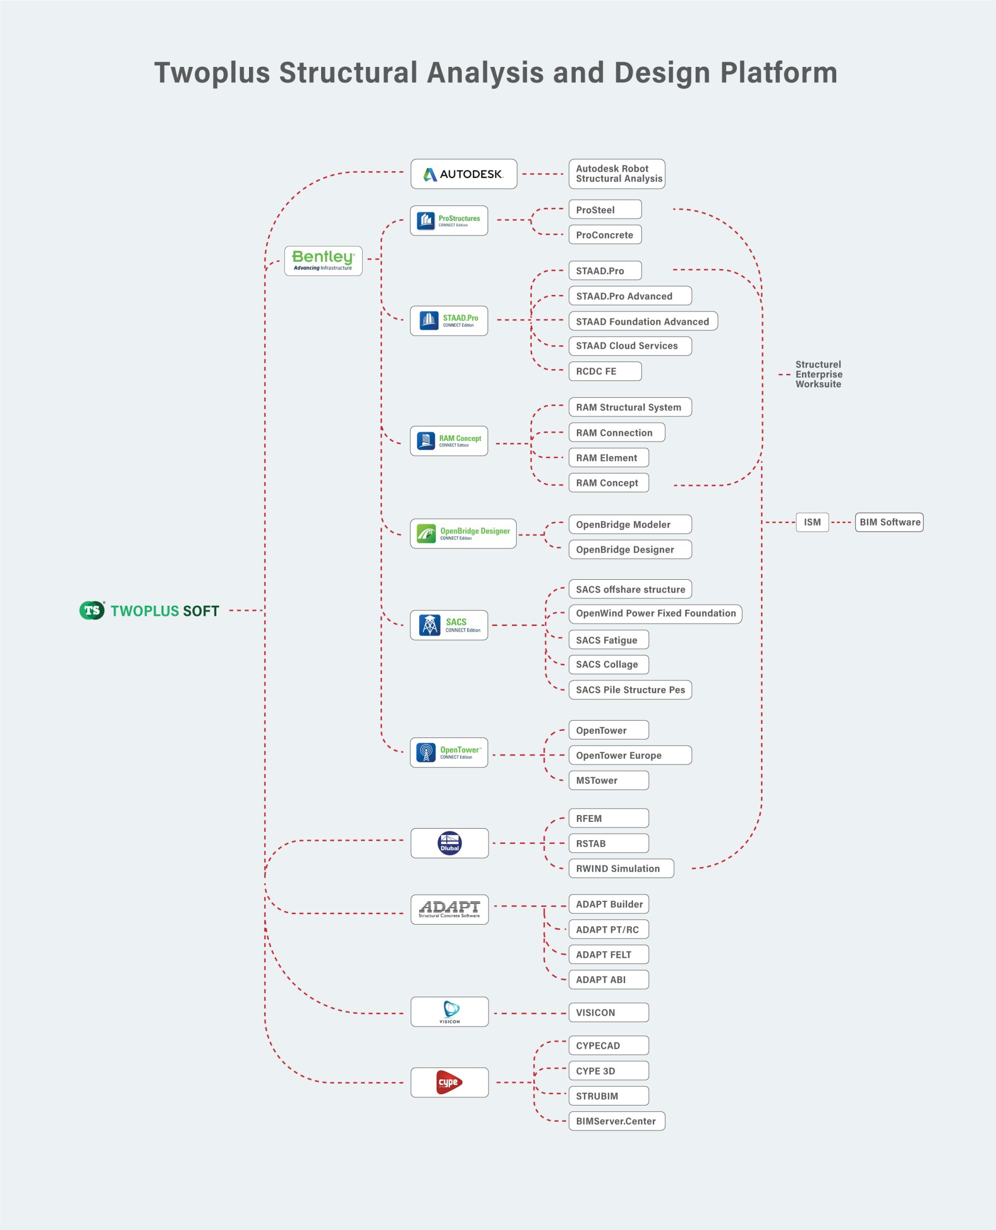Open the RAM Concept logo node
Screen dimensions: 996x1230
449,441
